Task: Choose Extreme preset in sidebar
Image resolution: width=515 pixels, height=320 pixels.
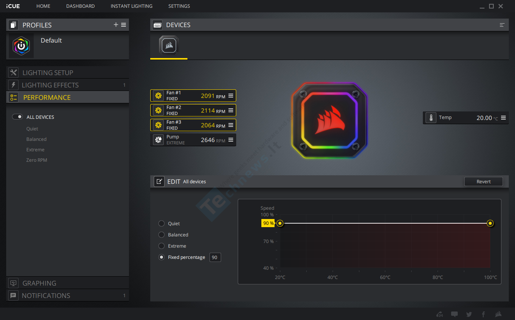Action: [x=35, y=149]
